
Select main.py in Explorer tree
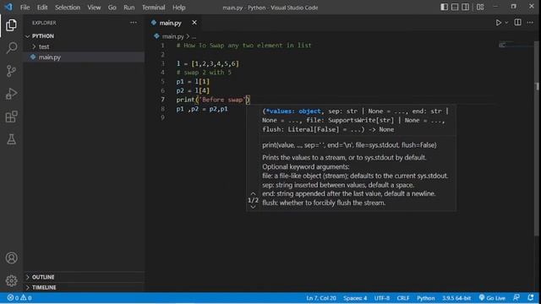[84, 57]
